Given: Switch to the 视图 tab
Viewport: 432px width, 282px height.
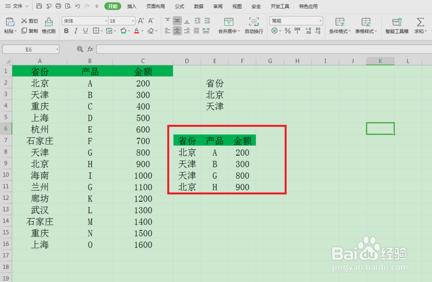Looking at the screenshot, I should pyautogui.click(x=237, y=6).
